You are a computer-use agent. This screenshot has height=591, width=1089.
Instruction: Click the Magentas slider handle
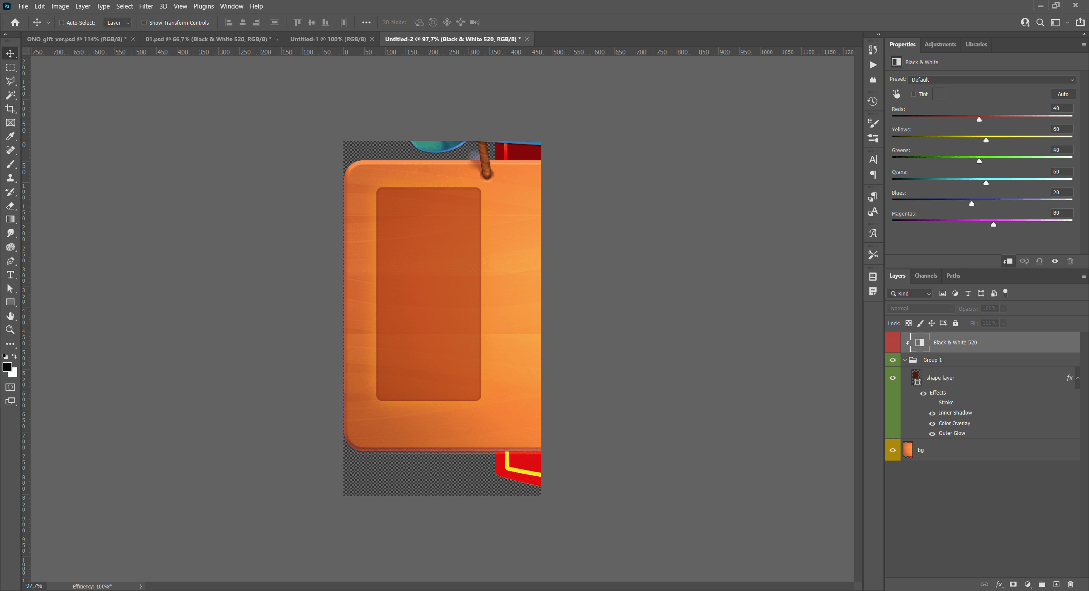993,224
